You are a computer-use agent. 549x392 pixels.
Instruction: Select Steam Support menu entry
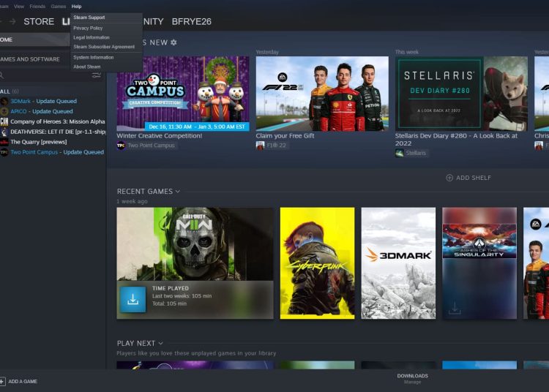pyautogui.click(x=106, y=18)
